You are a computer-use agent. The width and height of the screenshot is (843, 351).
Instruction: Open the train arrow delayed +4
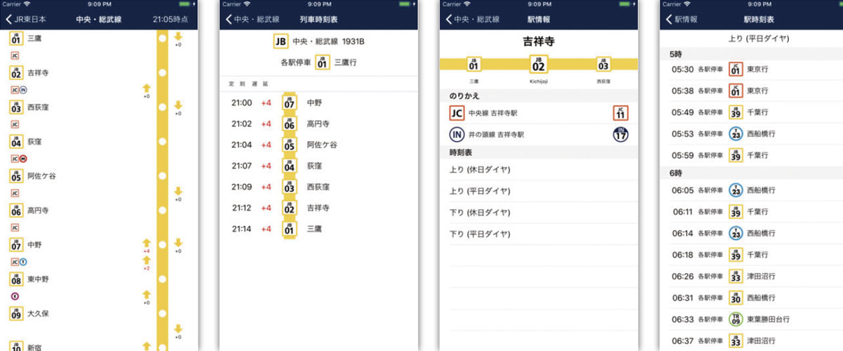pos(147,244)
